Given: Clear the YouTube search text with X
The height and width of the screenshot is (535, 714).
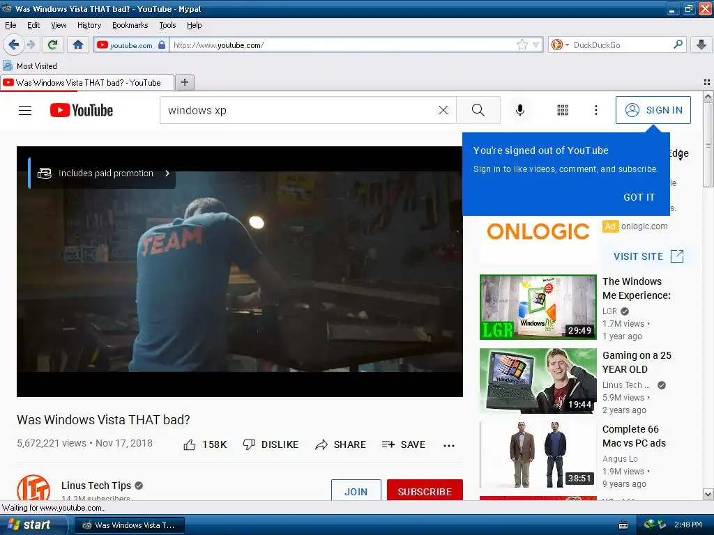Looking at the screenshot, I should 443,110.
